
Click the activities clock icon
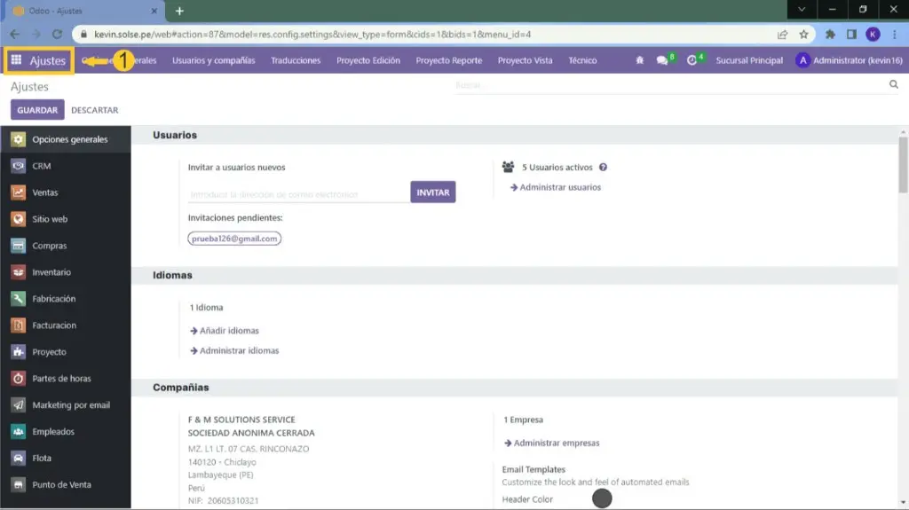pyautogui.click(x=692, y=60)
